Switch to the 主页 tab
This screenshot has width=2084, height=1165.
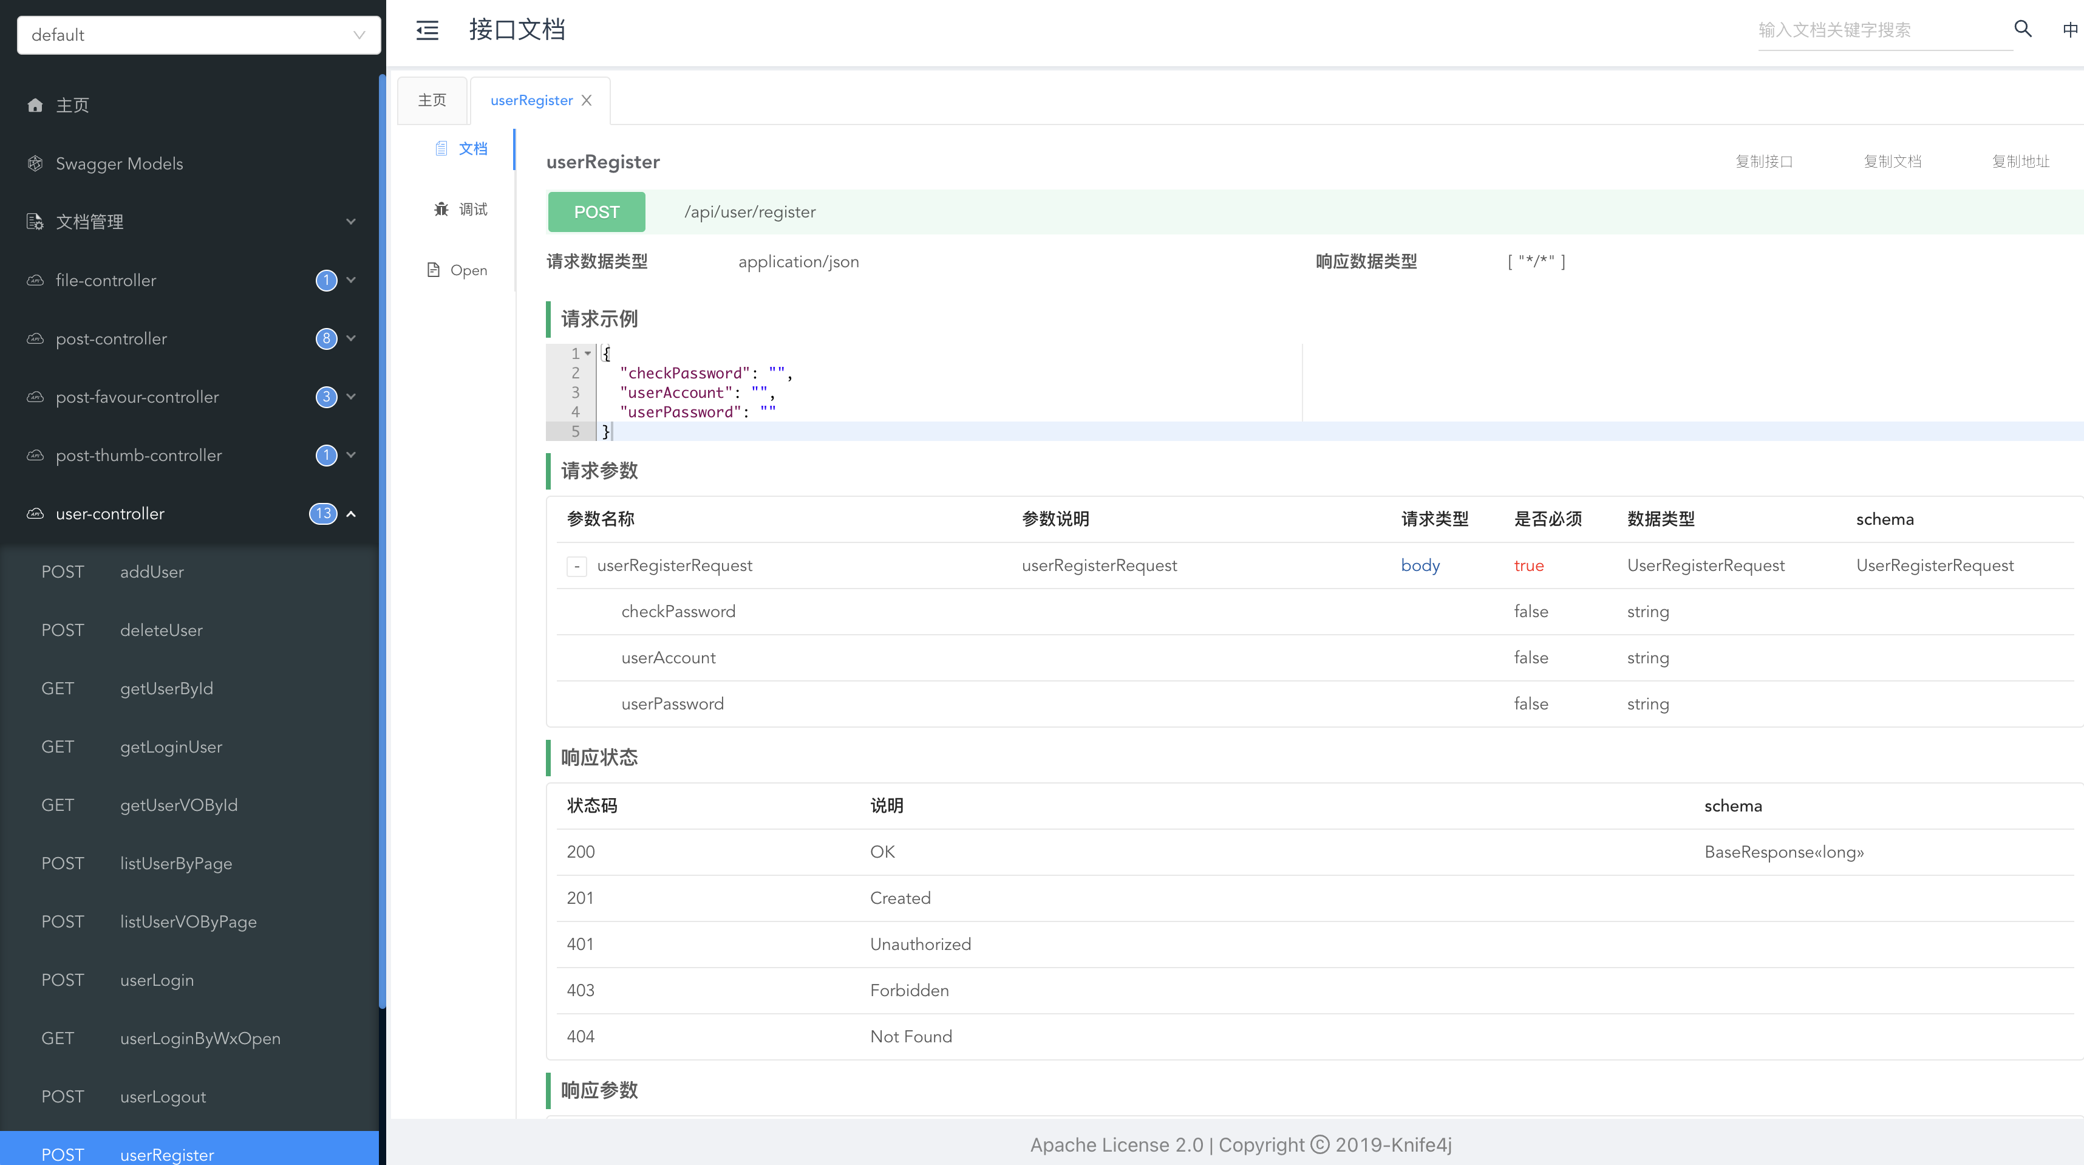coord(432,100)
